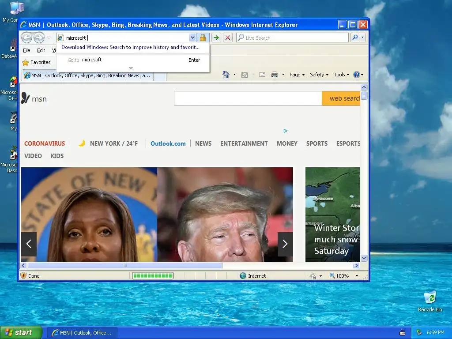Viewport: 452px width, 339px height.
Task: Click the Home page icon
Action: (x=226, y=75)
